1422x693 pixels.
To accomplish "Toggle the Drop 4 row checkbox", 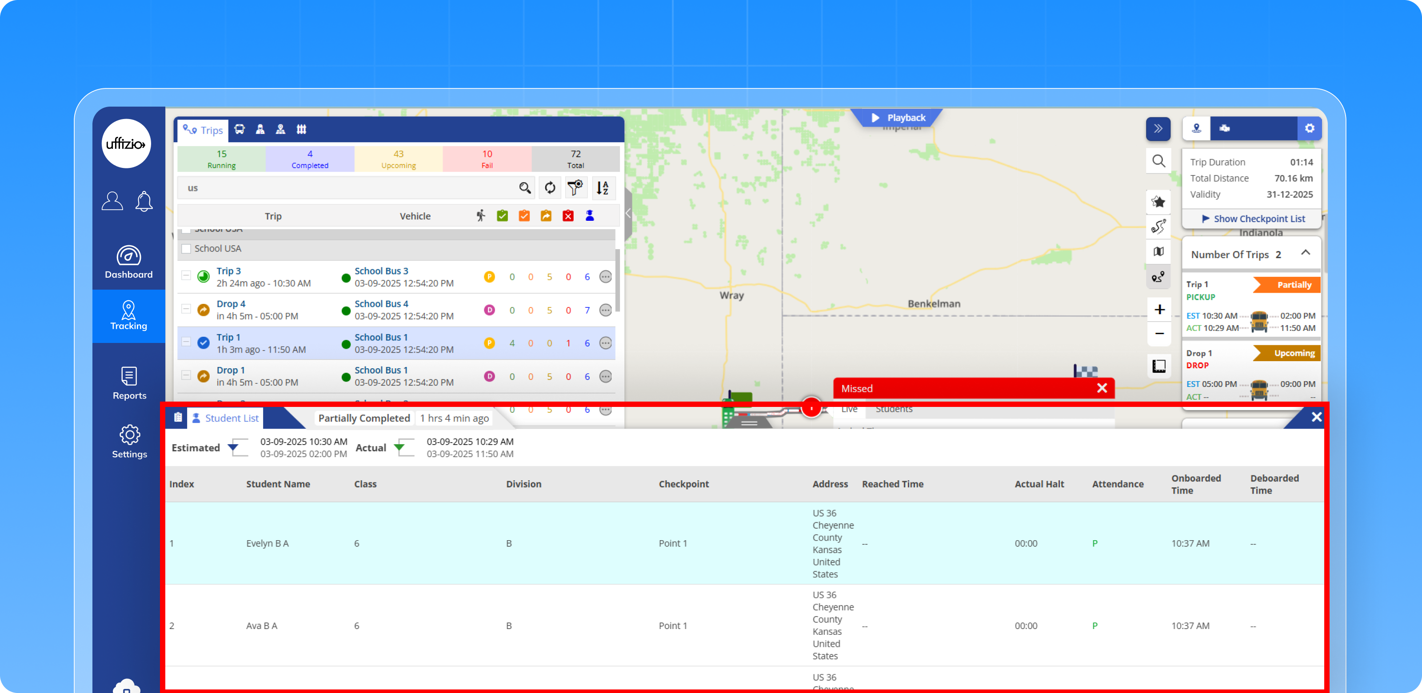I will pos(186,308).
